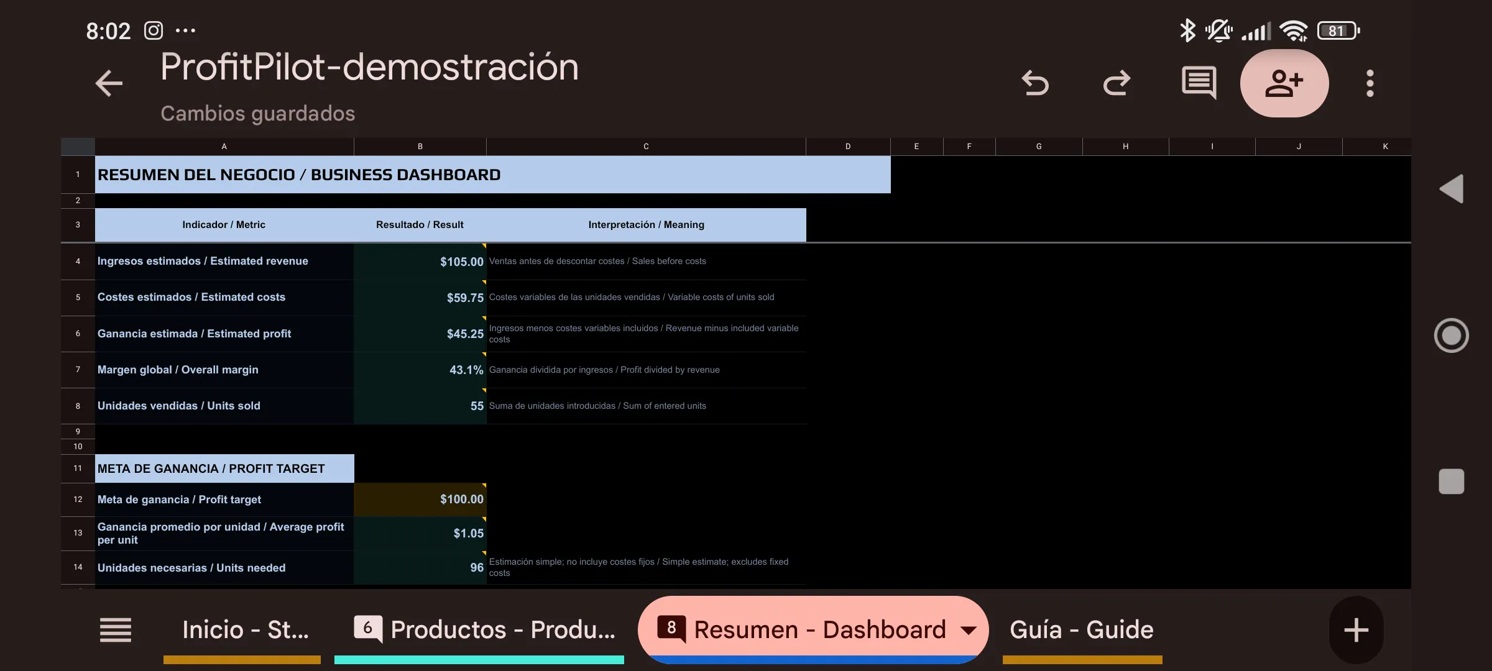This screenshot has width=1492, height=671.
Task: Select the Interpretación / Meaning header cell
Action: pyautogui.click(x=646, y=225)
